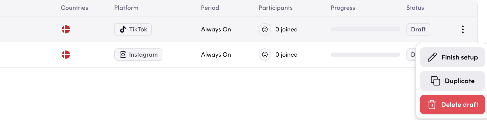Click the smiley participants icon in TikTok row

pos(265,29)
